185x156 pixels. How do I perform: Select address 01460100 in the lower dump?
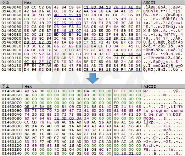pos(12,138)
